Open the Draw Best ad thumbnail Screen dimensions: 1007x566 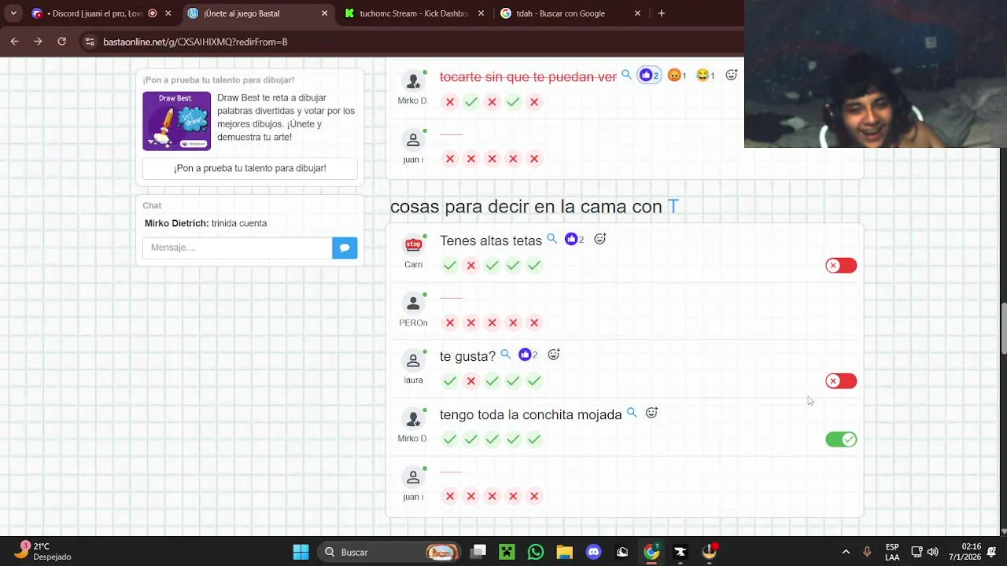tap(176, 121)
